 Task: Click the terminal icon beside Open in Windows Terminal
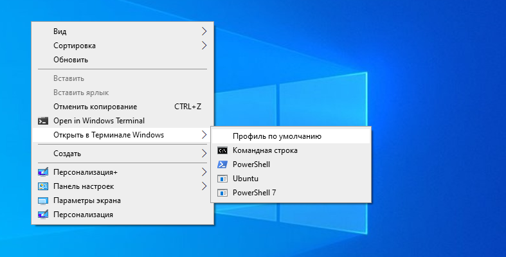pyautogui.click(x=43, y=121)
